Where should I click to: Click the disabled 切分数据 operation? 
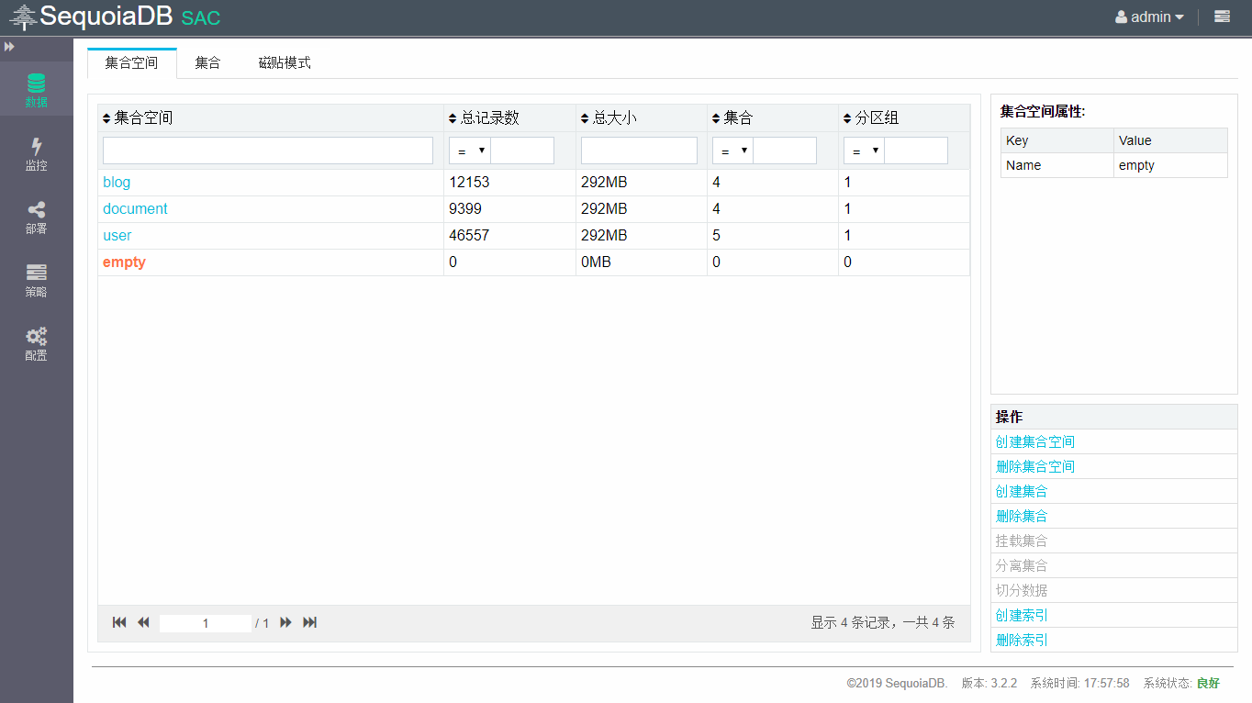click(1022, 590)
